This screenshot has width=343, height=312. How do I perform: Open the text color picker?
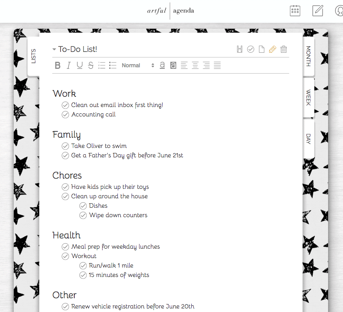pos(162,65)
